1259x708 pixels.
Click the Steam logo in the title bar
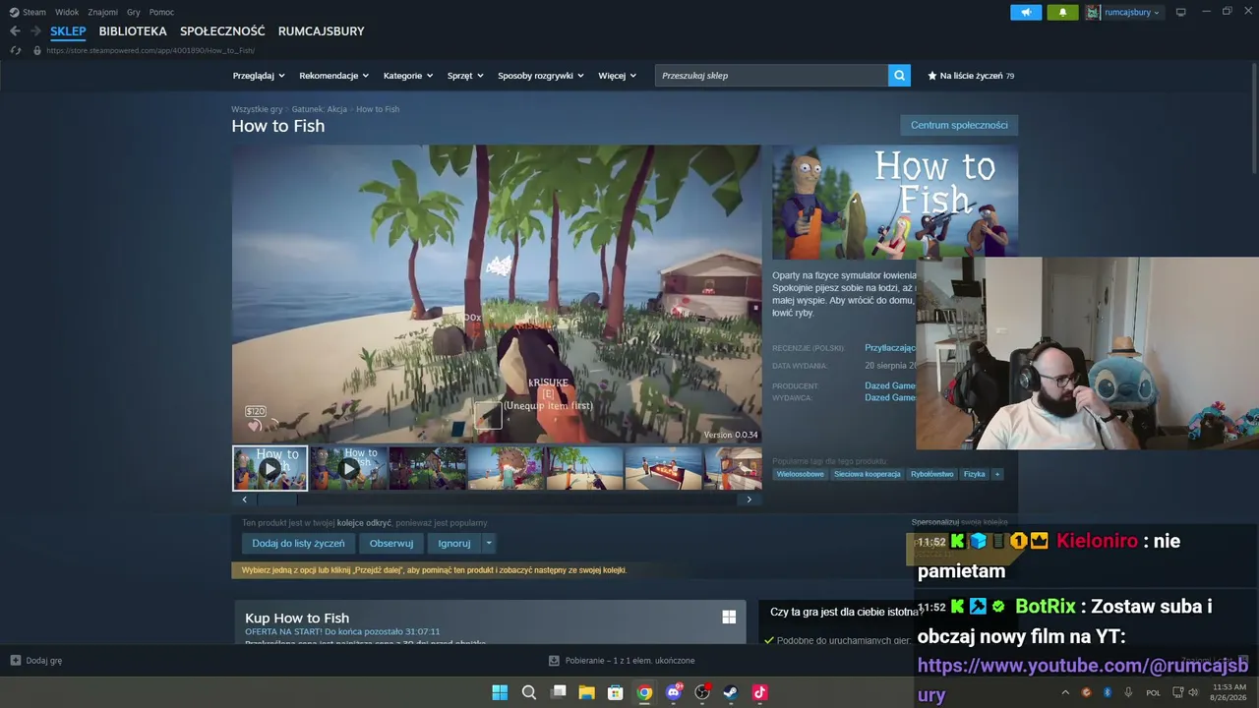click(14, 12)
